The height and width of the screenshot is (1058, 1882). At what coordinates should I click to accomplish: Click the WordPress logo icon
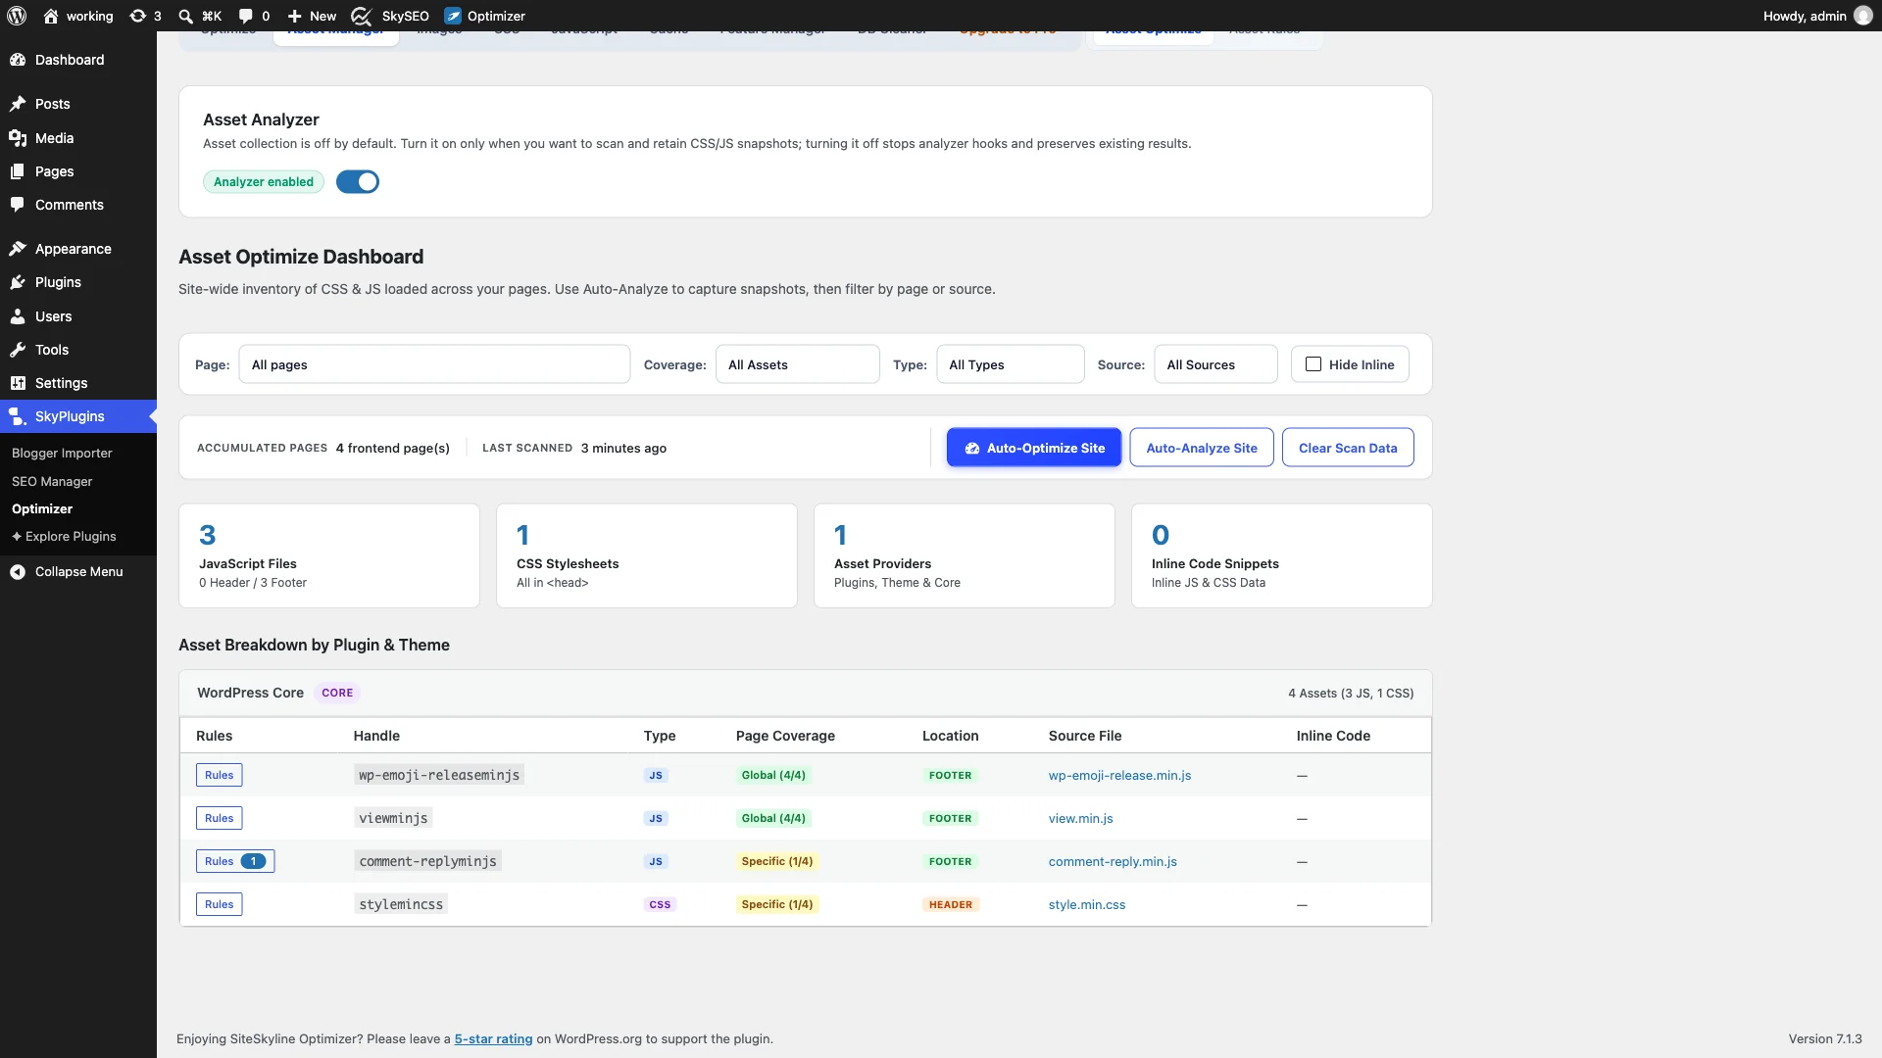(17, 16)
